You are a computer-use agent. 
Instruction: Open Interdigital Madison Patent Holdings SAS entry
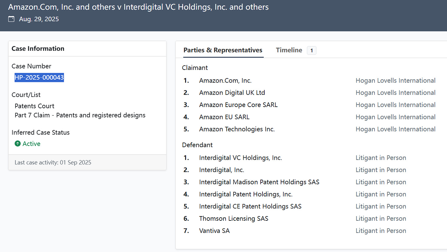259,182
